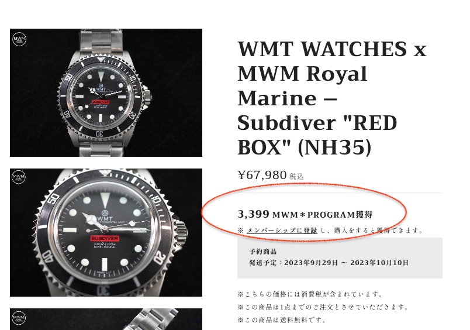Click the free shipping note 送料無料

coord(282,320)
